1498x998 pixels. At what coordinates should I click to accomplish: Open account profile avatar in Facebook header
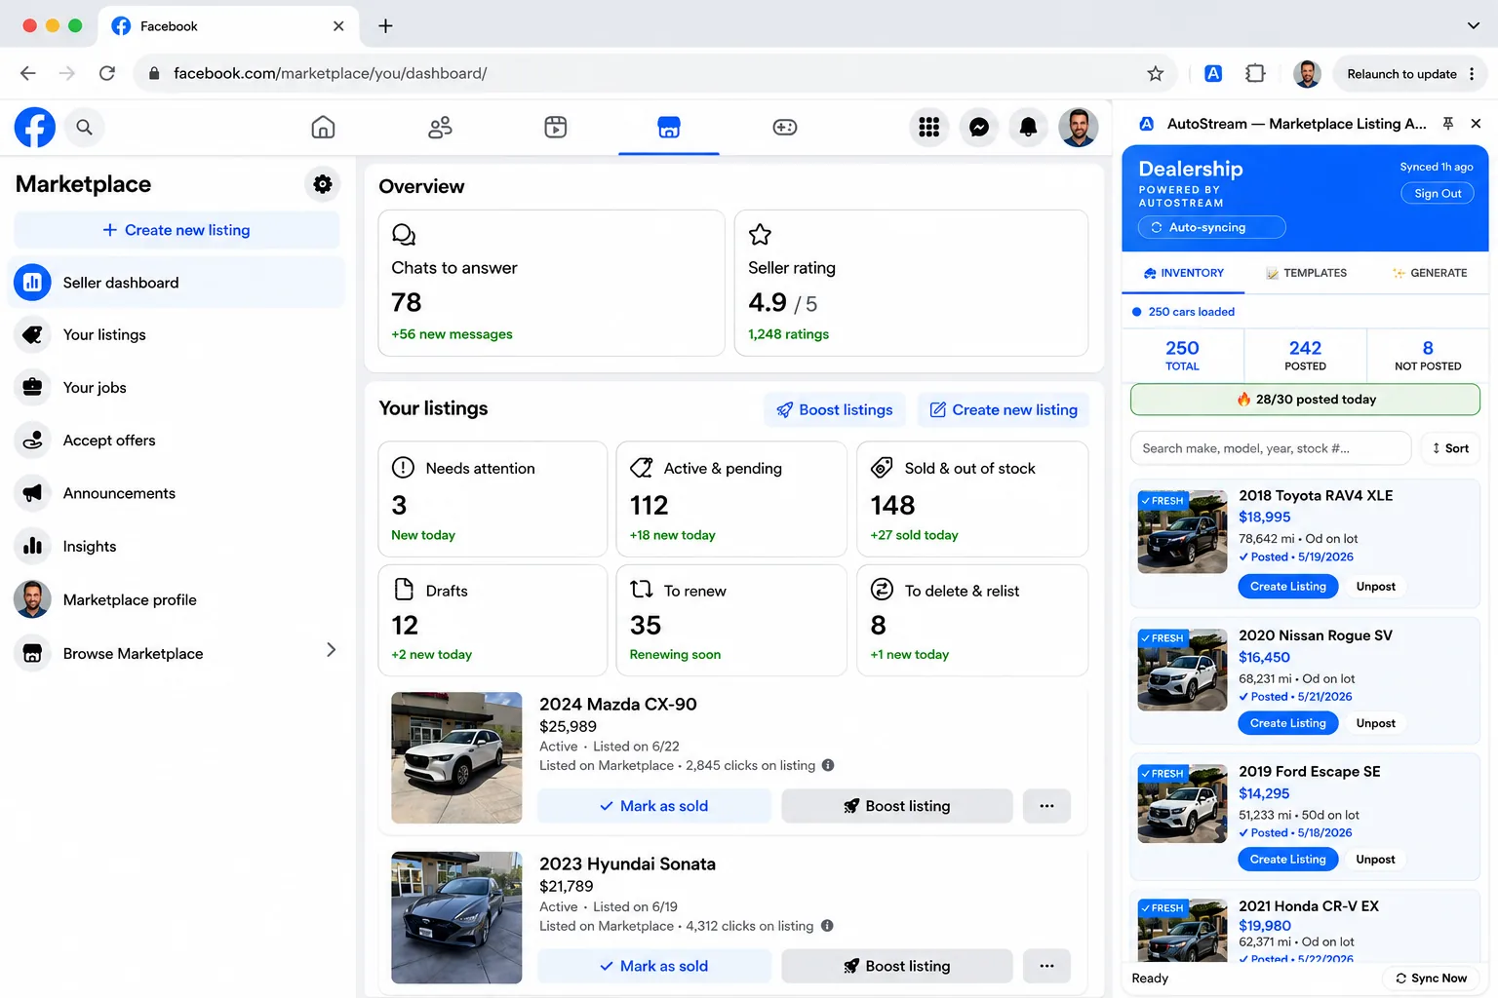click(x=1078, y=127)
